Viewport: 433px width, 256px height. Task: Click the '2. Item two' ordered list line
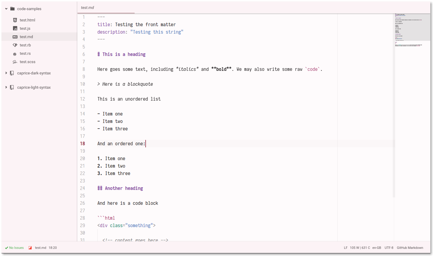tap(111, 166)
